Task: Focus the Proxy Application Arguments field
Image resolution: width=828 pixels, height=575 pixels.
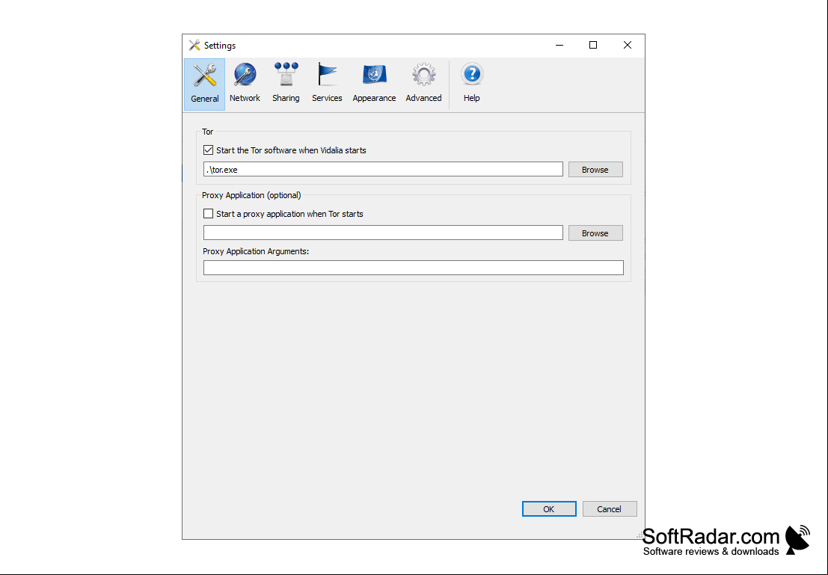Action: (x=414, y=268)
